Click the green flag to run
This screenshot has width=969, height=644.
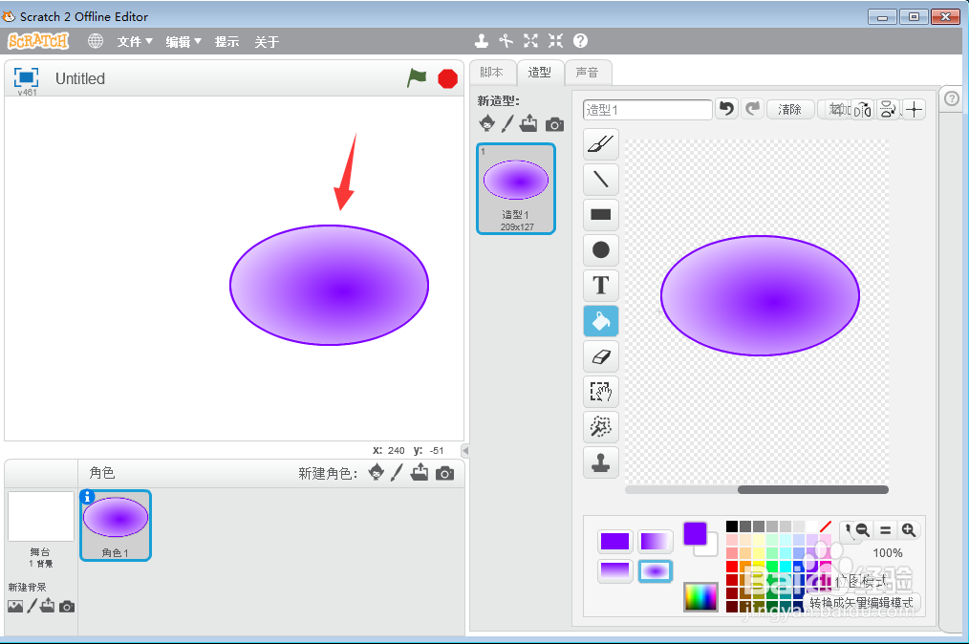(418, 78)
